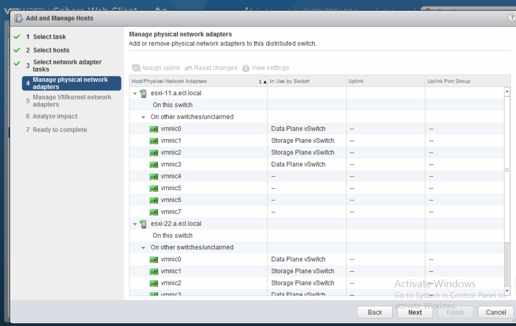Select vmnic4 adapter icon under esxi-11
Viewport: 516px width, 326px height.
coord(153,176)
